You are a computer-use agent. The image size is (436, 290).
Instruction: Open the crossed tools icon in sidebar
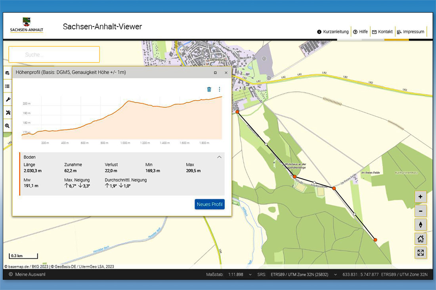(x=7, y=113)
